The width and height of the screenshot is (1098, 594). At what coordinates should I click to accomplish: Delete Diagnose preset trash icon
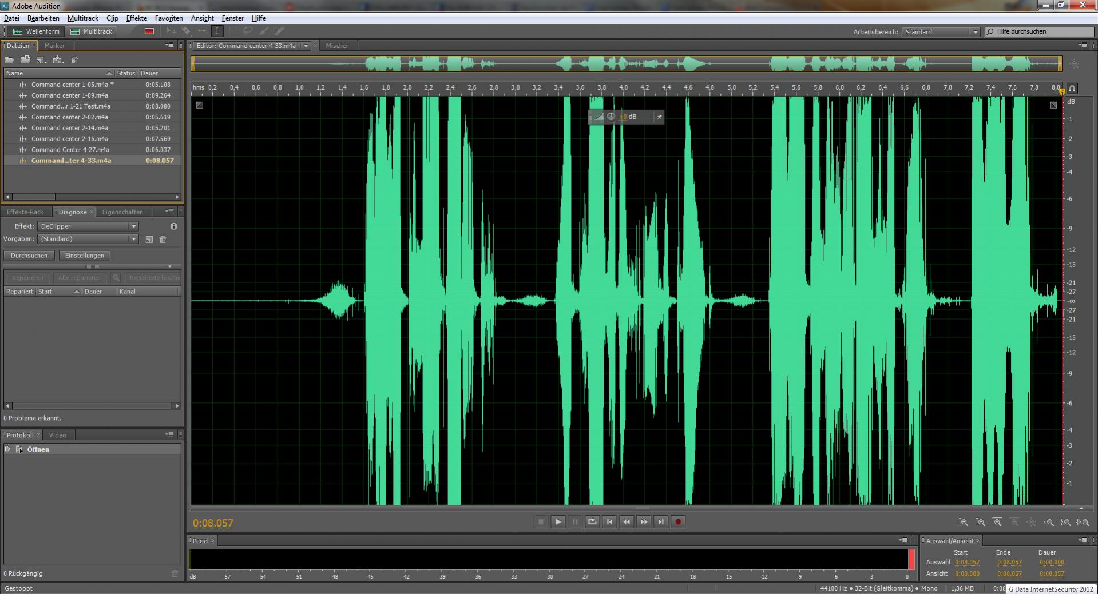tap(162, 240)
